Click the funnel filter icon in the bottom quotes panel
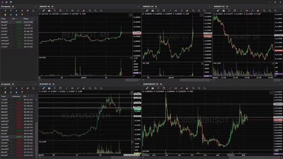 (22, 92)
